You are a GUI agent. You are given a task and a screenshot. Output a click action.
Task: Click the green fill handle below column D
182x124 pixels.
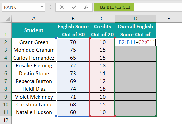click(156, 116)
